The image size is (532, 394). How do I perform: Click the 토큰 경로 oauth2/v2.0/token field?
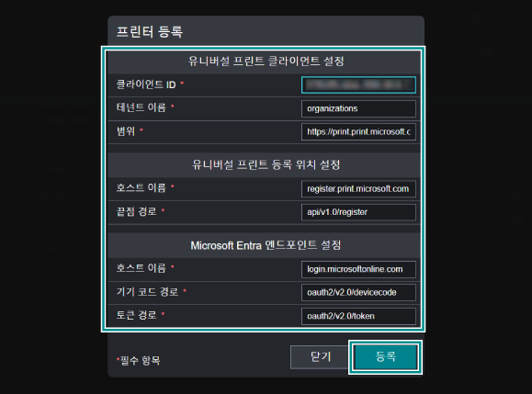point(358,316)
